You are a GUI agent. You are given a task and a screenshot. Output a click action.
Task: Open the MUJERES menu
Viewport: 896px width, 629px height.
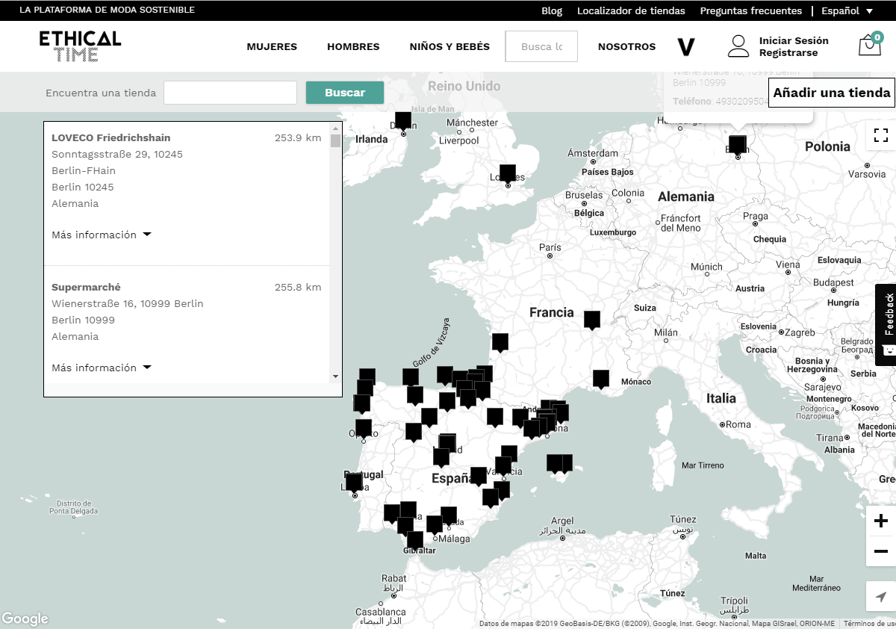coord(272,46)
